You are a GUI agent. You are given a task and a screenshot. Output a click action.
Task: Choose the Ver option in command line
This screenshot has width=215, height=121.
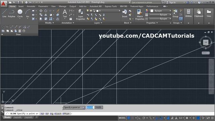pos(47,114)
